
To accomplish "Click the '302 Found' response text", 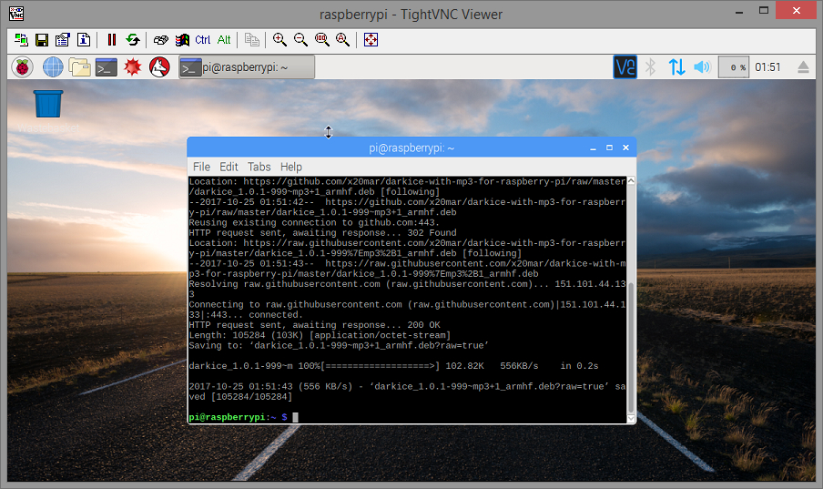I will [432, 233].
